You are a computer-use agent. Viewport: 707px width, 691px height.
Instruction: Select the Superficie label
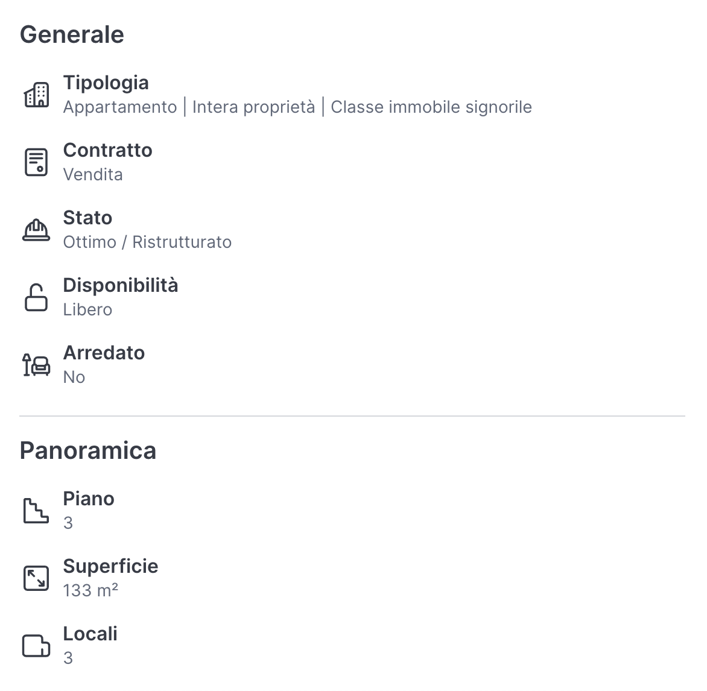click(x=110, y=566)
